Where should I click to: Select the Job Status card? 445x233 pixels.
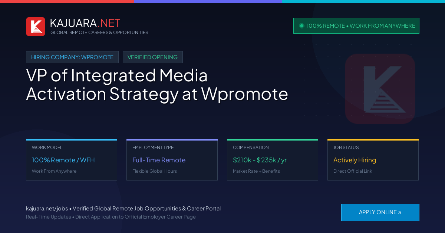tap(373, 160)
